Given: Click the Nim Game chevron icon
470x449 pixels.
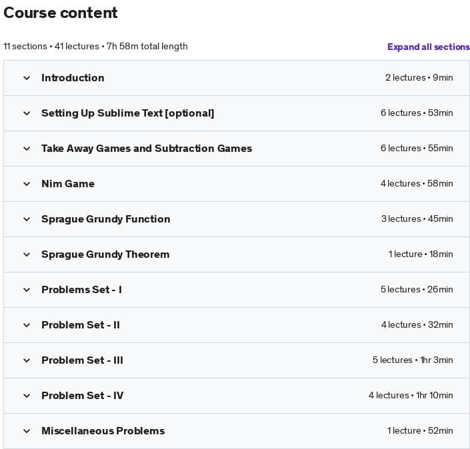Looking at the screenshot, I should 27,184.
